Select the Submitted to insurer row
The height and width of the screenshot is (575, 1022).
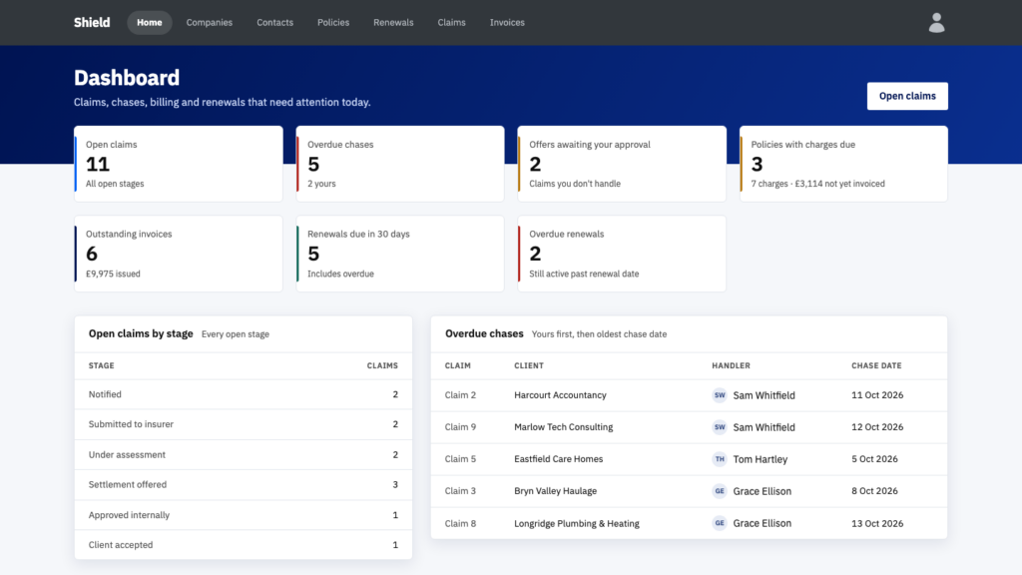point(244,424)
